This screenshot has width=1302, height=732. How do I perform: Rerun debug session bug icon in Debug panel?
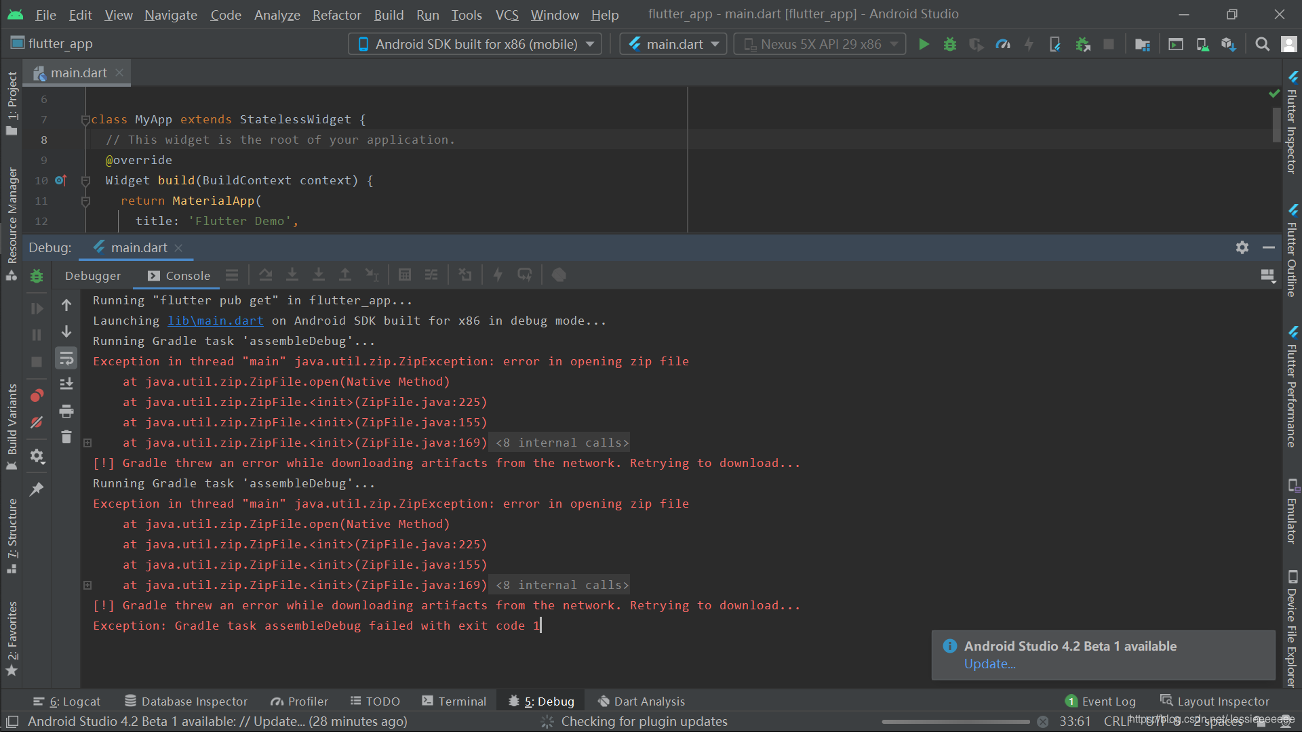pyautogui.click(x=37, y=276)
